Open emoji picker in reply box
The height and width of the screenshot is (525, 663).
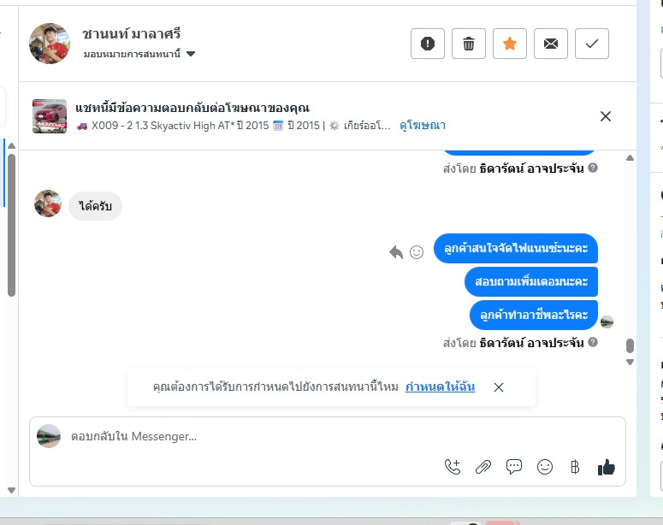[545, 467]
